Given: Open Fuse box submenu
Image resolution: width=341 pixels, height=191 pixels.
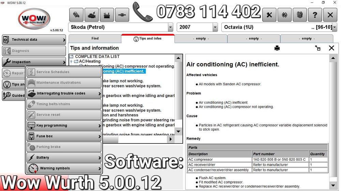Looking at the screenshot, I should point(64,136).
